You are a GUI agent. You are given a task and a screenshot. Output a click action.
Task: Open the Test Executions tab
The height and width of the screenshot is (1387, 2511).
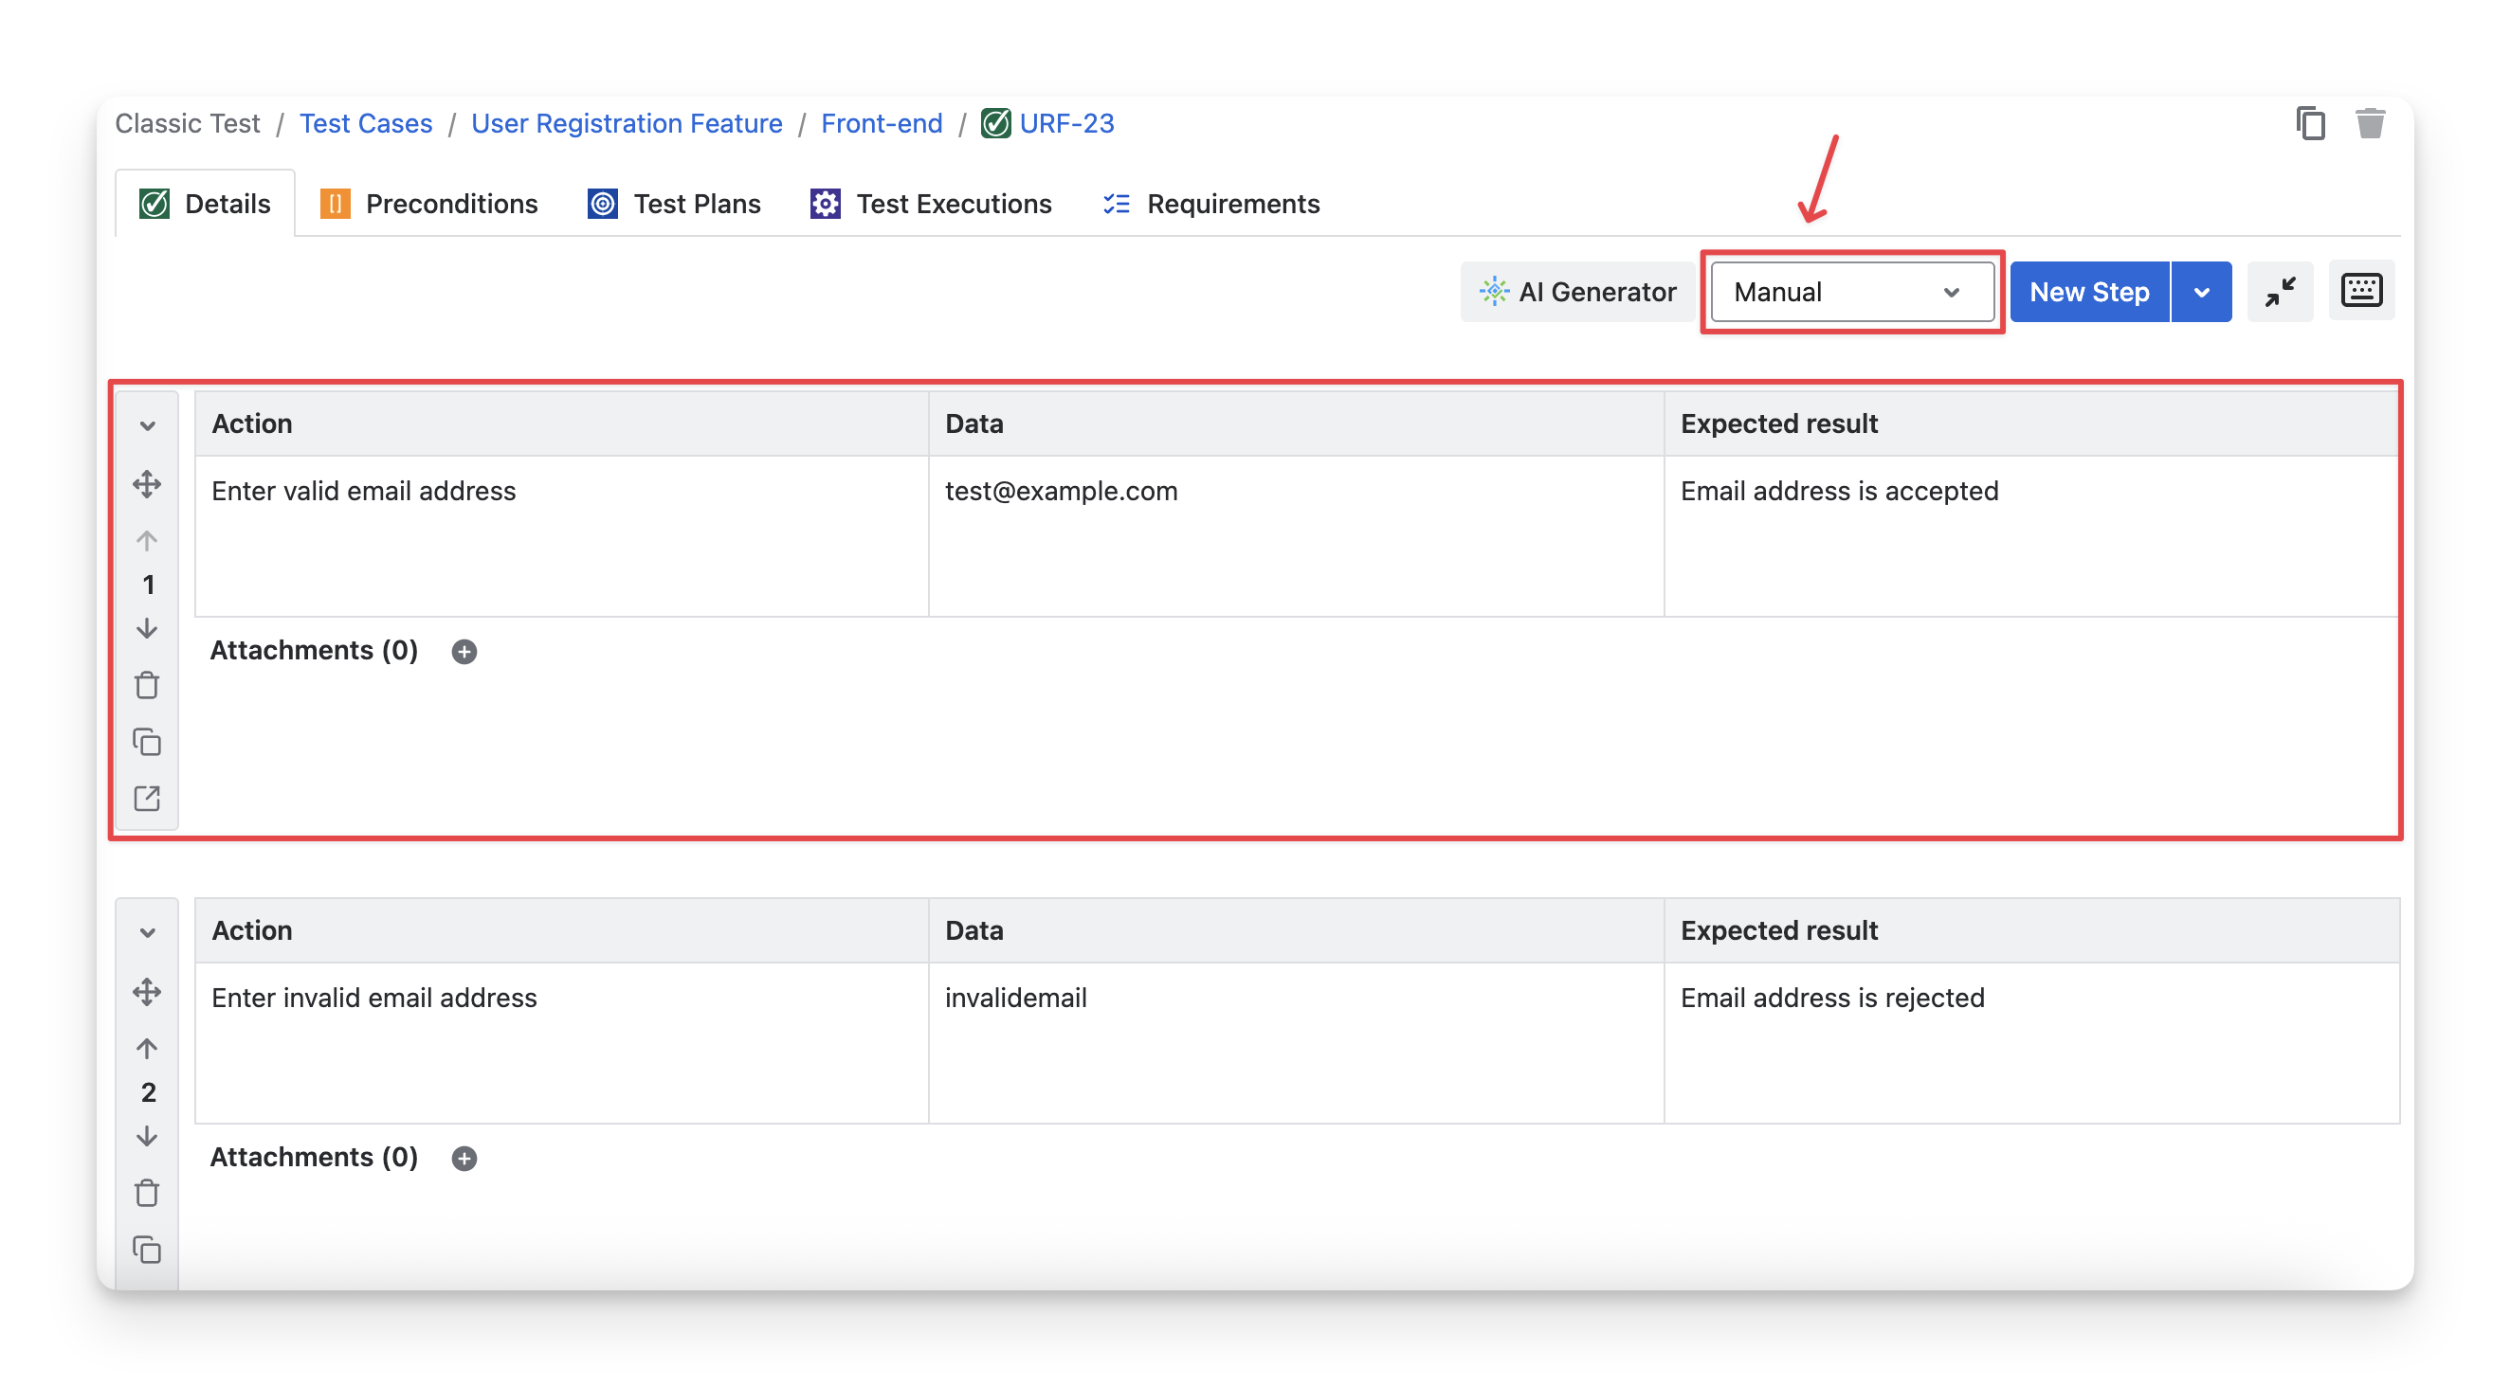[931, 204]
